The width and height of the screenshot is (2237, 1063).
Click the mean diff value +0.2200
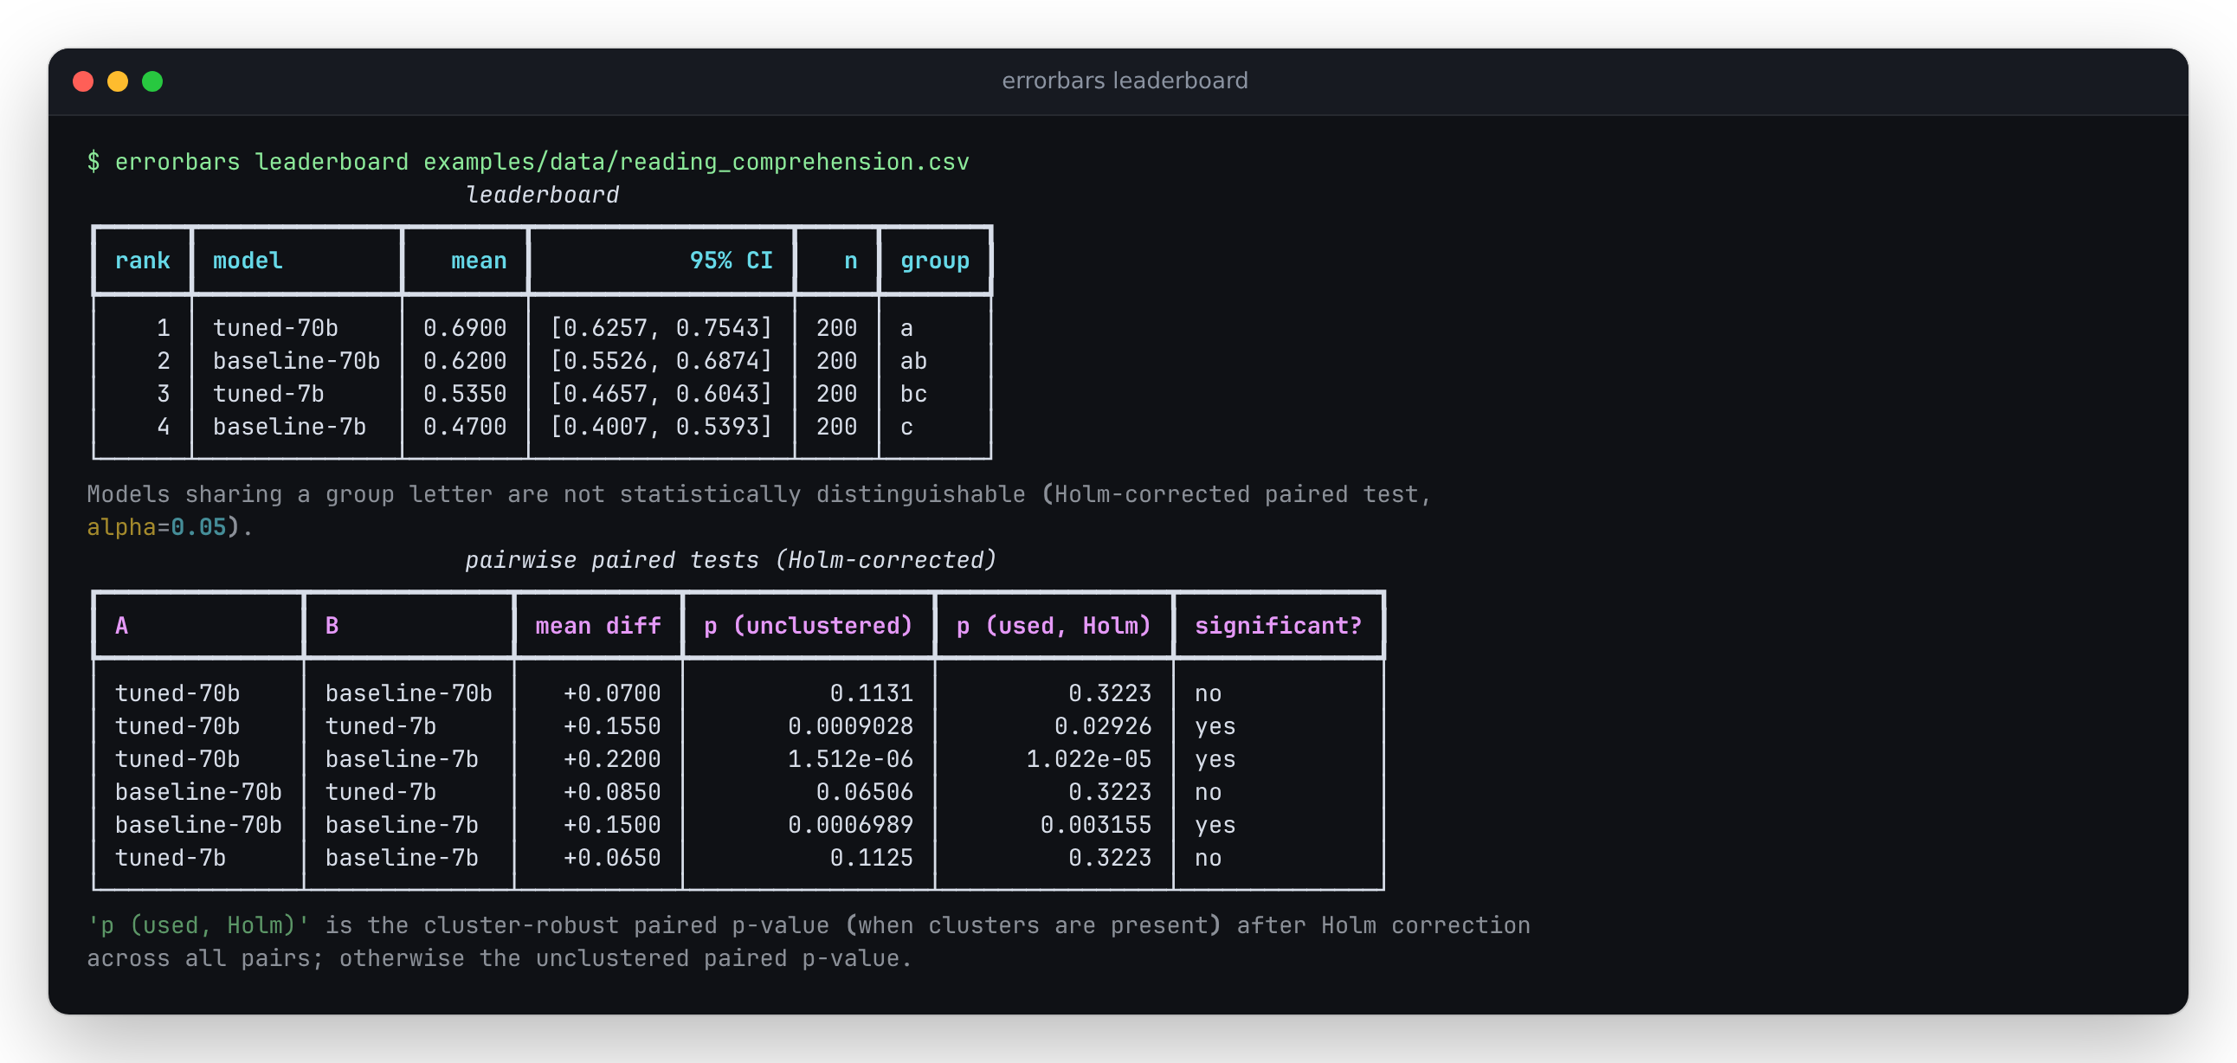coord(612,760)
